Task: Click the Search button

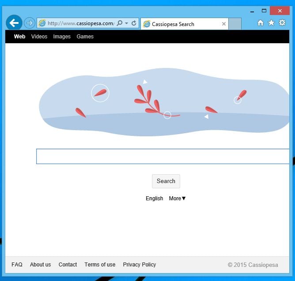Action: coord(166,181)
